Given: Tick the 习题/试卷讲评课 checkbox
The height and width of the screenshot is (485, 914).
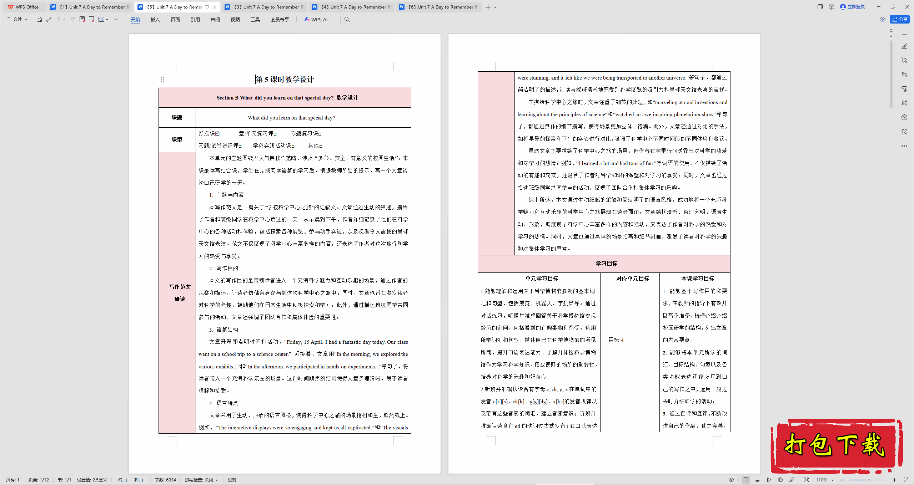Looking at the screenshot, I should [x=240, y=146].
